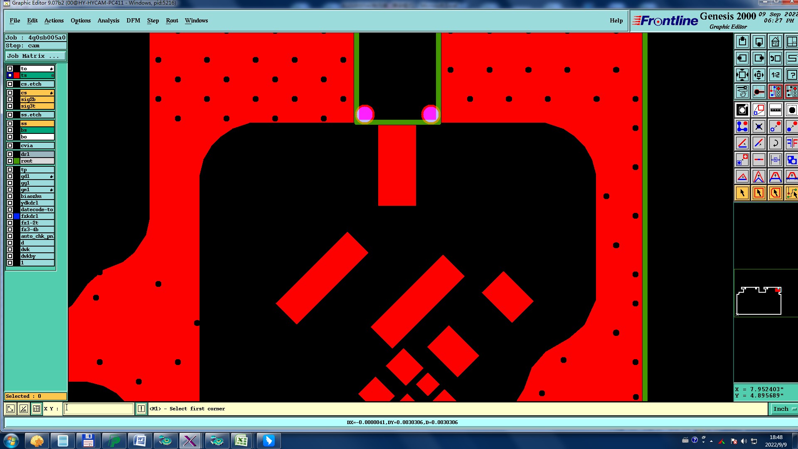
Task: Select the ruler measure tool icon
Action: (775, 110)
